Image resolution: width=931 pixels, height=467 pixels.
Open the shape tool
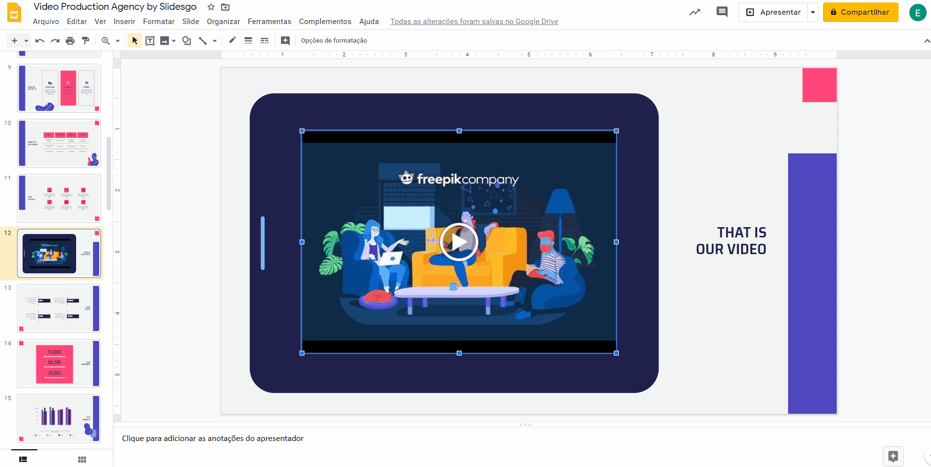coord(187,41)
